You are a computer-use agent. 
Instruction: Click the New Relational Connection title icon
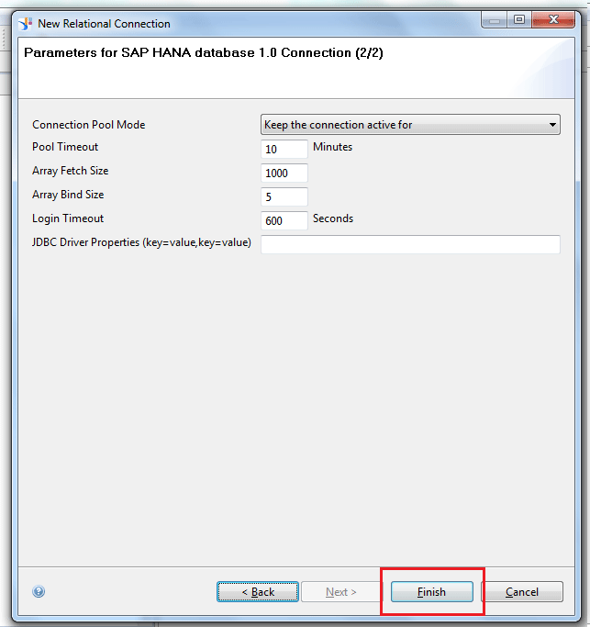pyautogui.click(x=25, y=24)
